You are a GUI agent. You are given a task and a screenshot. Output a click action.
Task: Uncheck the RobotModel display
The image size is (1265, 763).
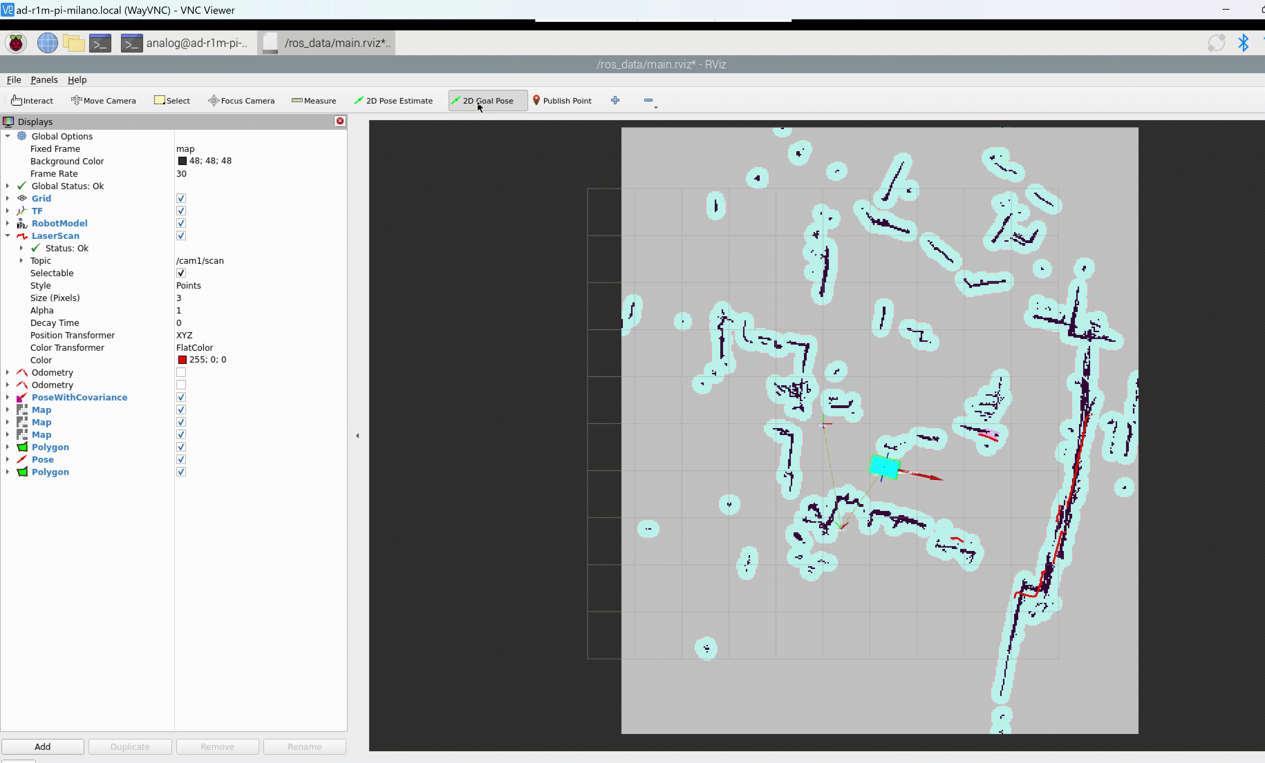click(181, 223)
